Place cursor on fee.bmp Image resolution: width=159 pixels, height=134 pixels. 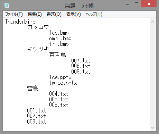[x=59, y=33]
